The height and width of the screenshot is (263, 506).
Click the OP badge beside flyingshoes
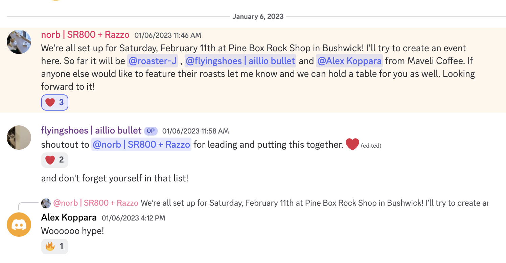pyautogui.click(x=151, y=131)
